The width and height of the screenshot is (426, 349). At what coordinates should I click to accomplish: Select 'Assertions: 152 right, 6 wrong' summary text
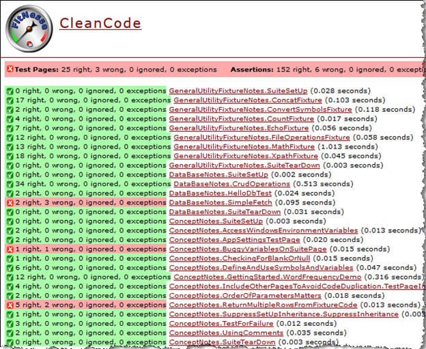pyautogui.click(x=288, y=70)
